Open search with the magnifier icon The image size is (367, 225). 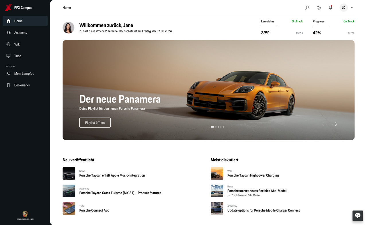pos(307,8)
